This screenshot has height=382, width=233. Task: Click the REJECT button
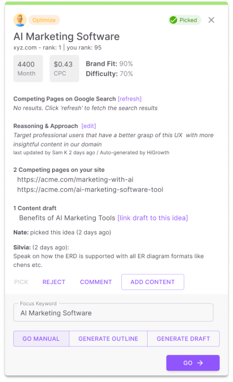click(x=54, y=282)
